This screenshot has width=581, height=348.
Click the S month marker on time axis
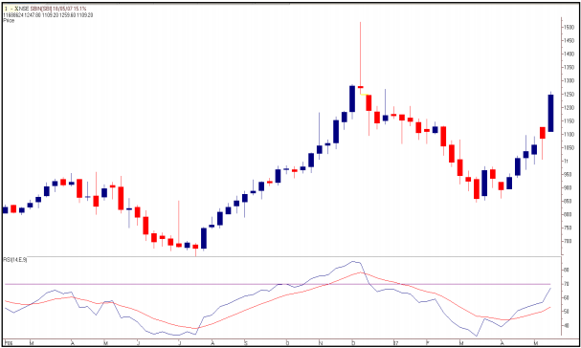click(246, 343)
